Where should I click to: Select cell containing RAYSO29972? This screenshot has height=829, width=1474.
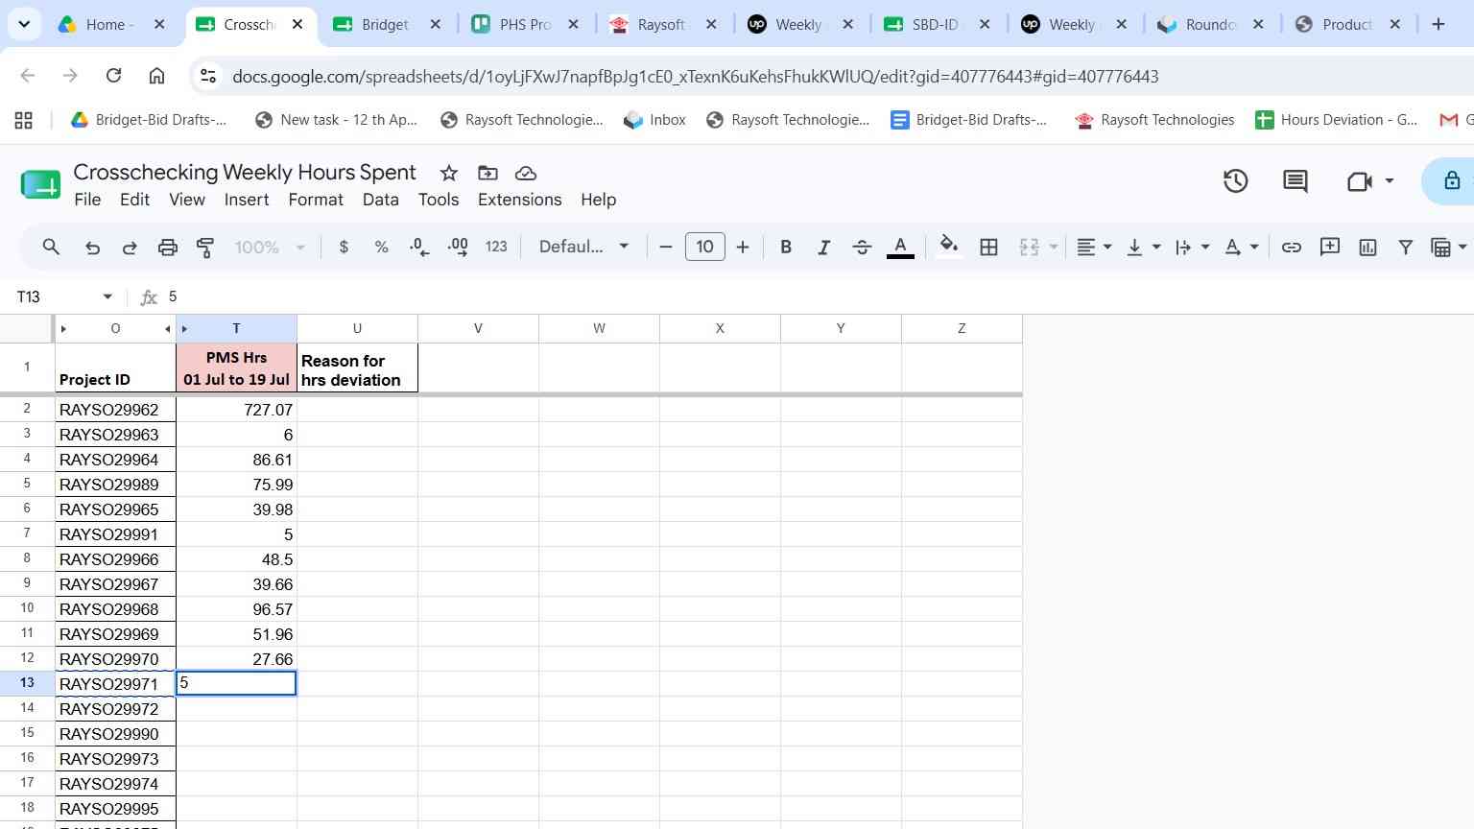(x=115, y=709)
